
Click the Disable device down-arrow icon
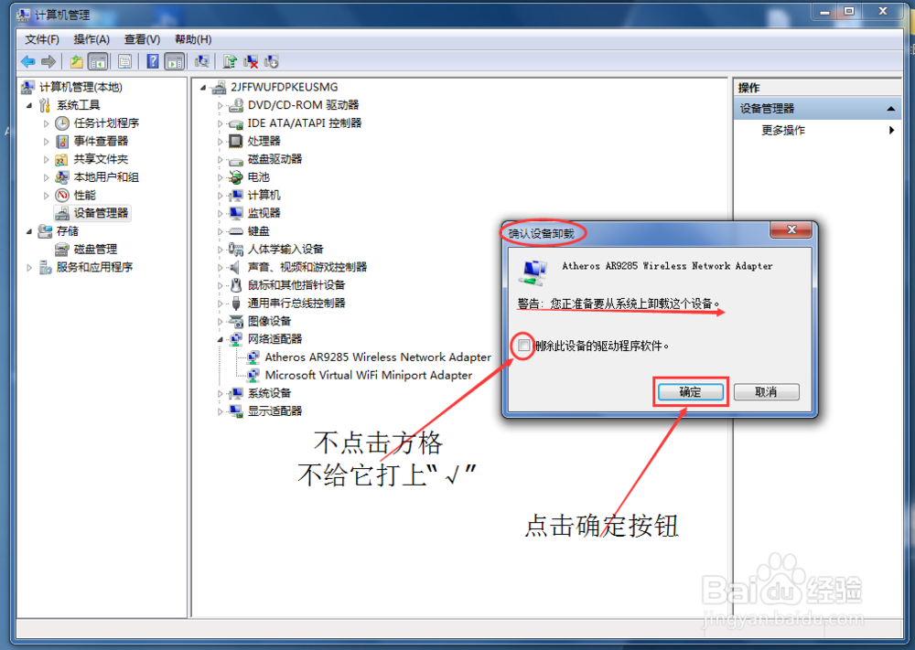[x=272, y=61]
